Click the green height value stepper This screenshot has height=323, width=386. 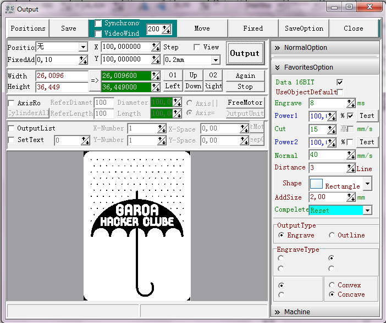(x=156, y=87)
